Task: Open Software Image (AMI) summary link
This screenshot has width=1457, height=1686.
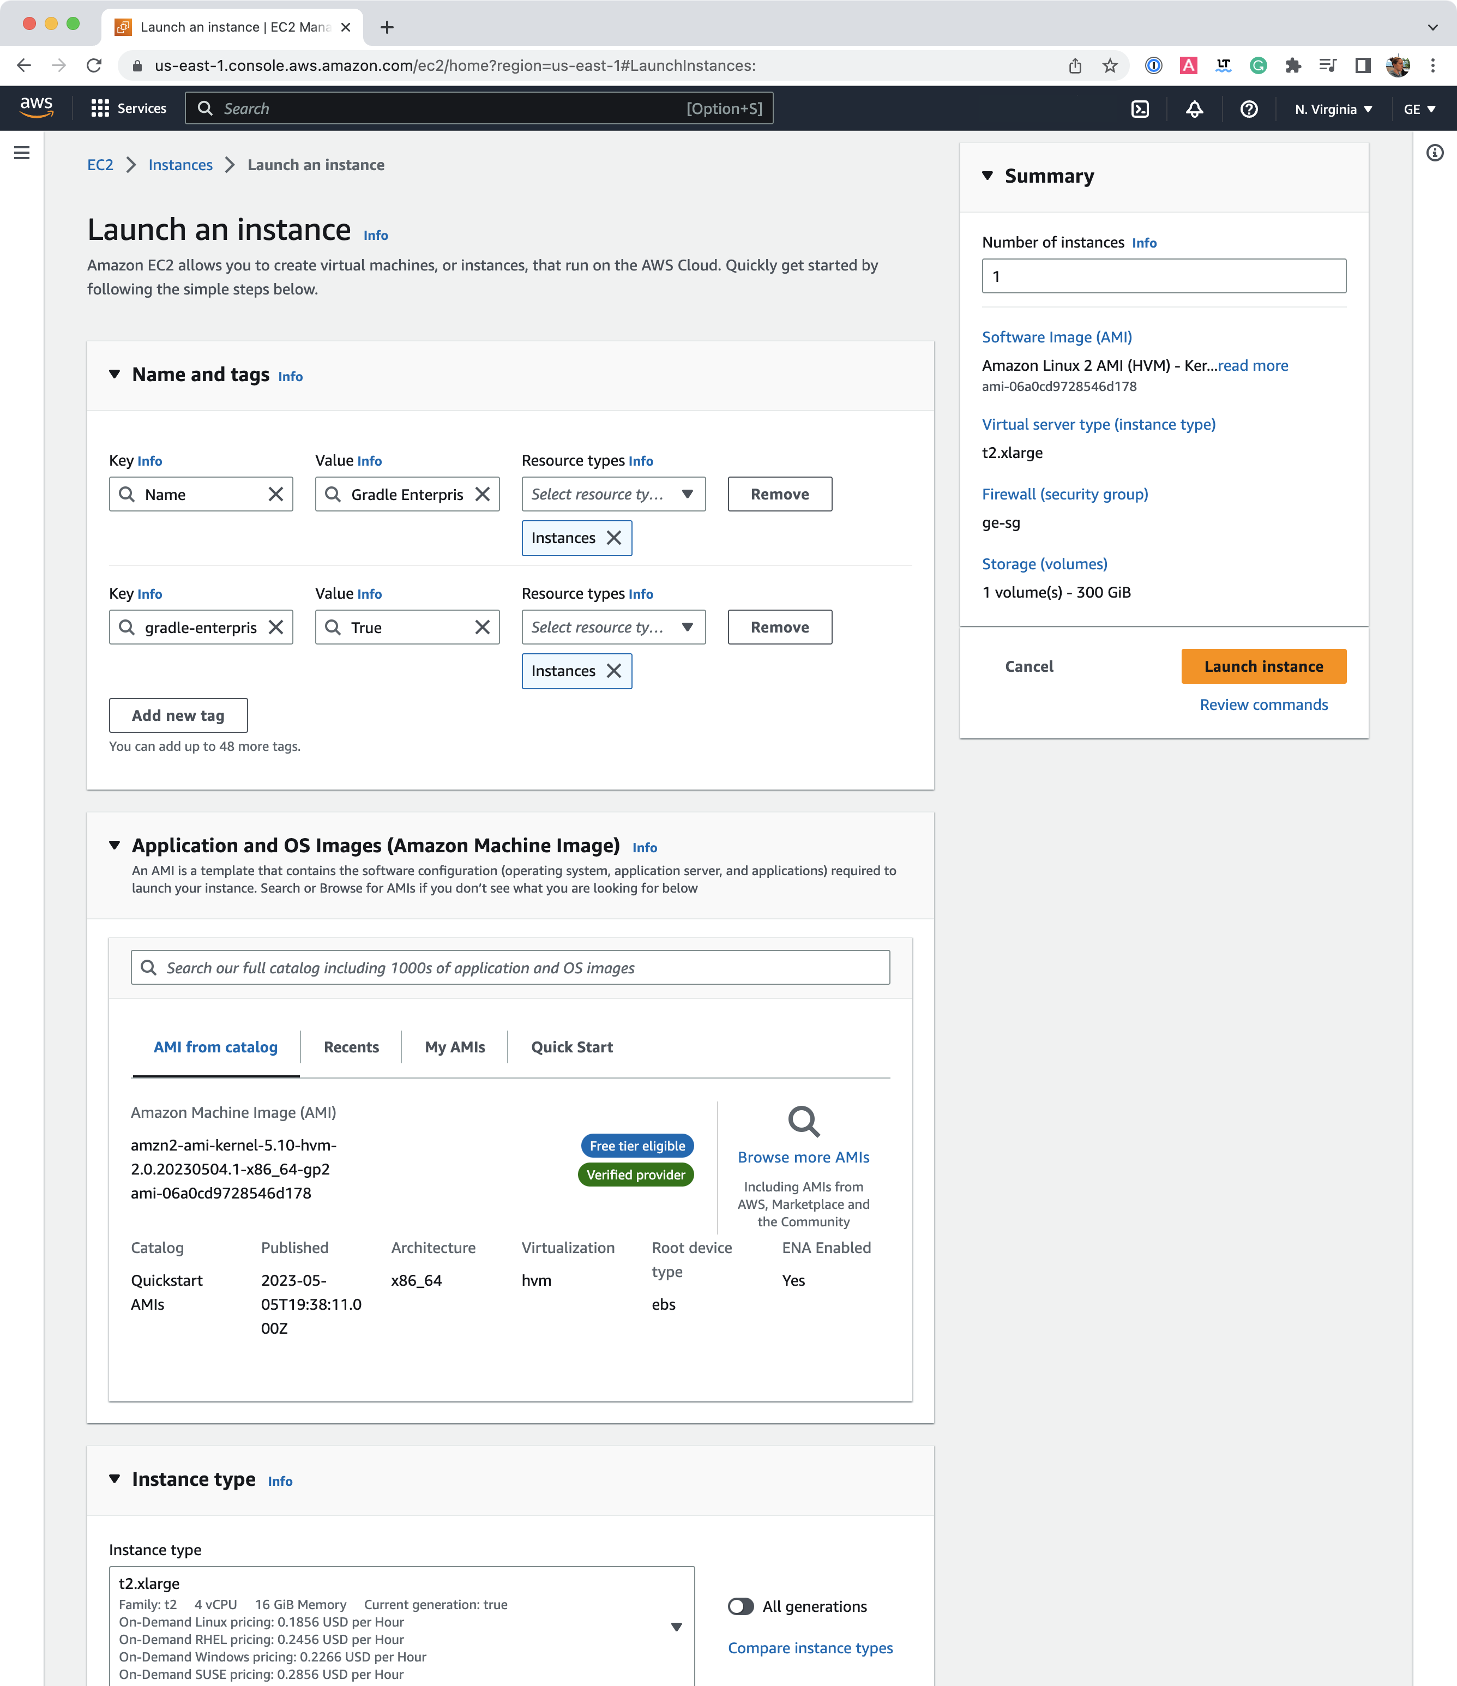Action: (1057, 337)
